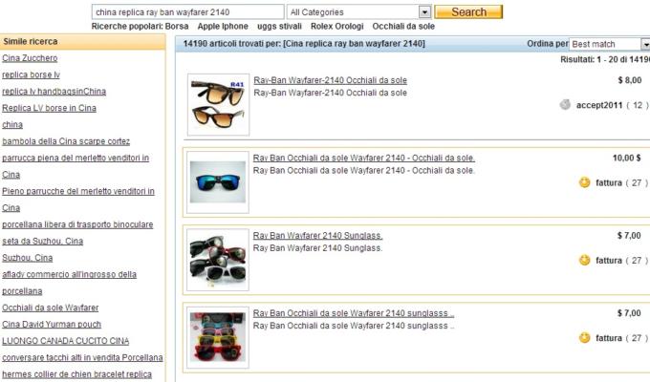Image resolution: width=650 pixels, height=382 pixels.
Task: Select the $ 8,00 price text
Action: click(630, 80)
